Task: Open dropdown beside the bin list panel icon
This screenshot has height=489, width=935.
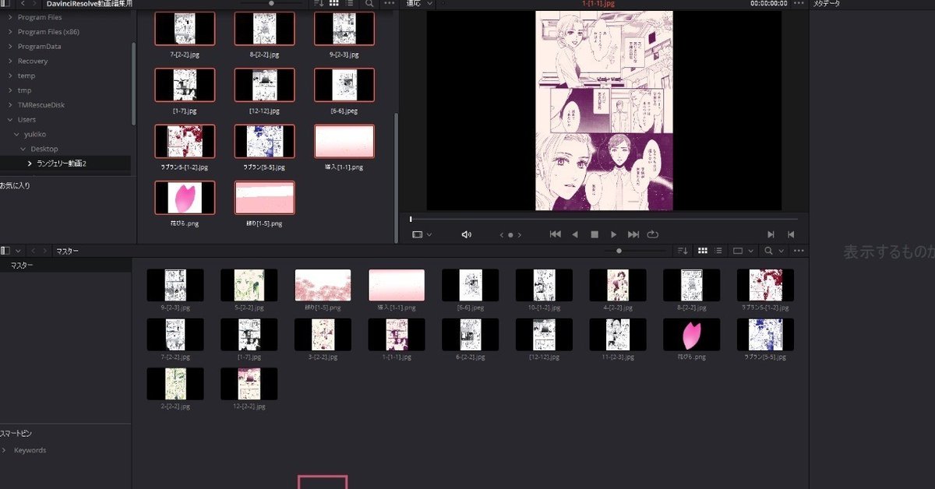Action: (18, 251)
